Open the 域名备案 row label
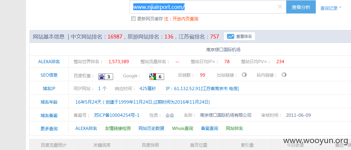 [x=49, y=116]
